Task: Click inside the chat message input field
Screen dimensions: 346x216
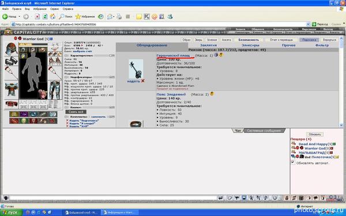Action: point(113,198)
